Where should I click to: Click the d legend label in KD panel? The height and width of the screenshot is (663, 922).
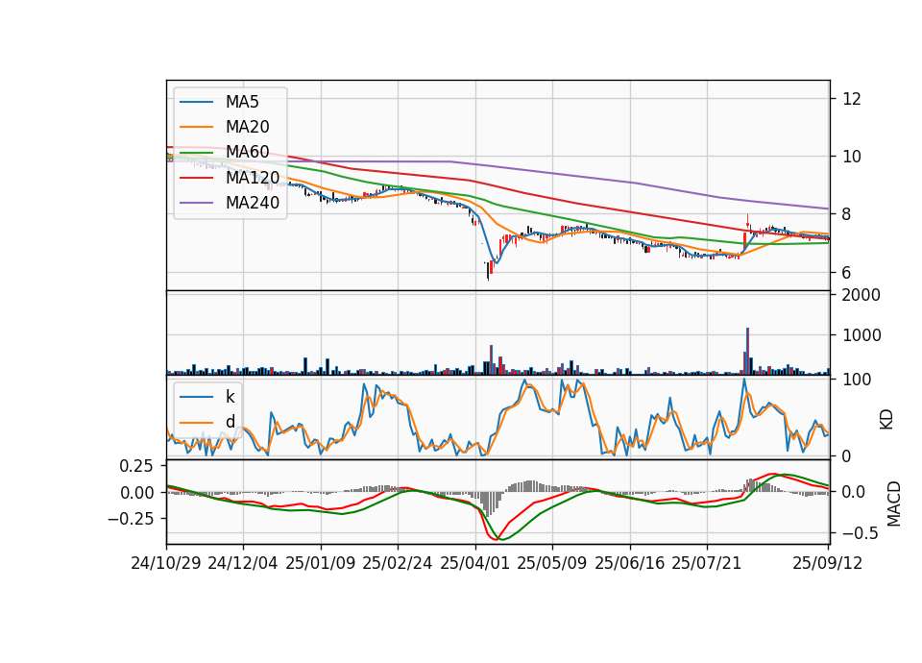click(x=230, y=421)
